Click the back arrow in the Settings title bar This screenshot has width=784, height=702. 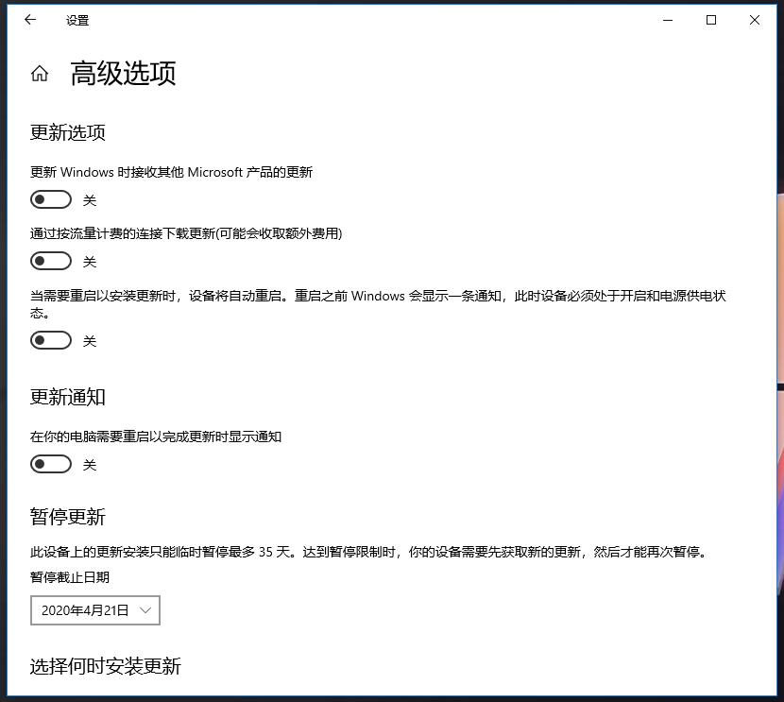[30, 20]
